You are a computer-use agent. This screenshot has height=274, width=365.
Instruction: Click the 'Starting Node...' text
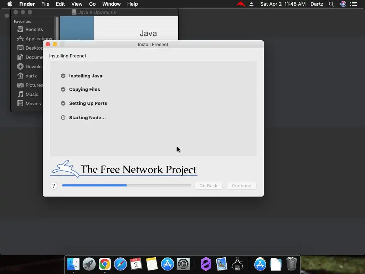click(x=87, y=118)
